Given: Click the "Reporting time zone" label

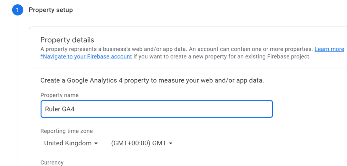Looking at the screenshot, I should pyautogui.click(x=66, y=131).
